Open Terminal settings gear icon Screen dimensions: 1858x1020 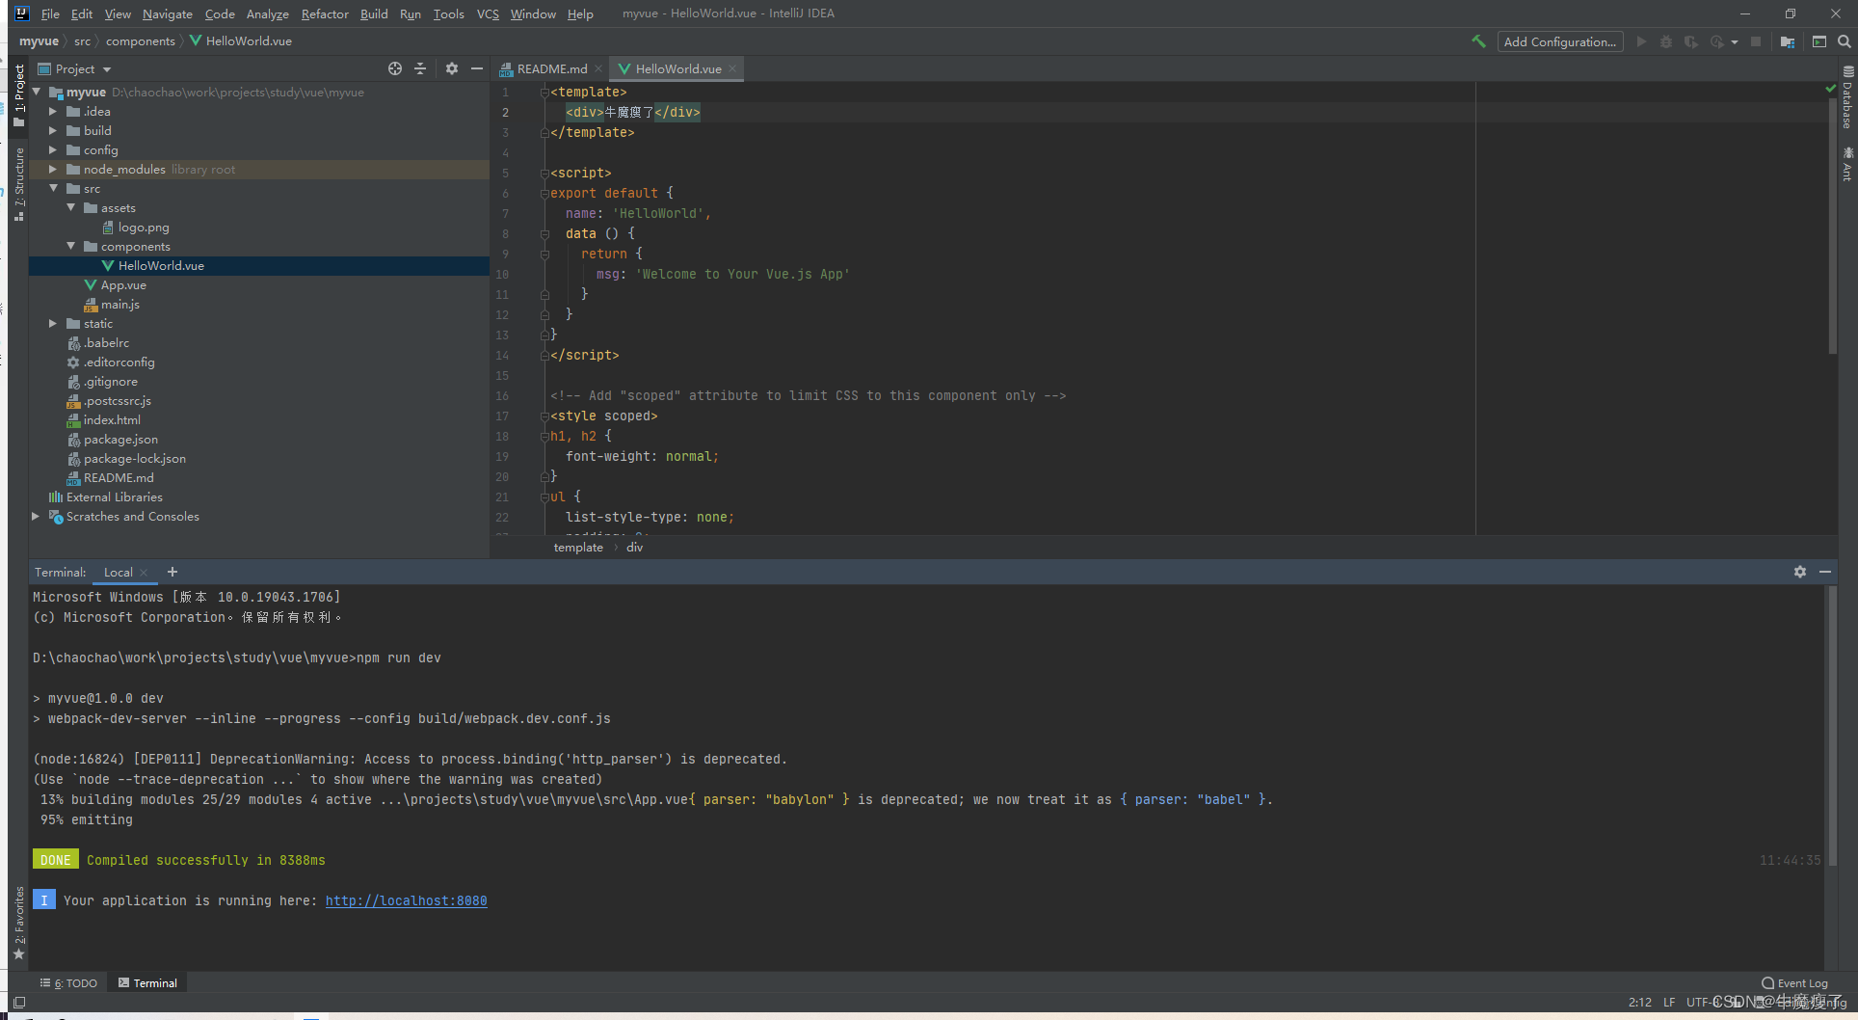pyautogui.click(x=1800, y=572)
